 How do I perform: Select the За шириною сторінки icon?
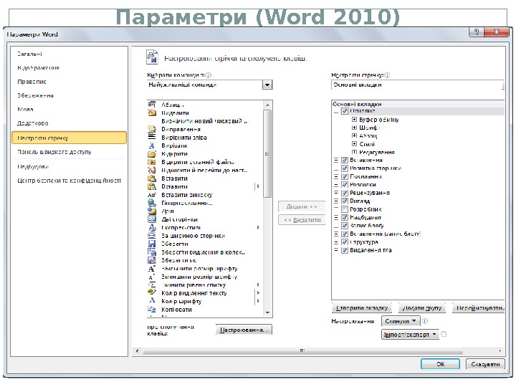tap(152, 236)
